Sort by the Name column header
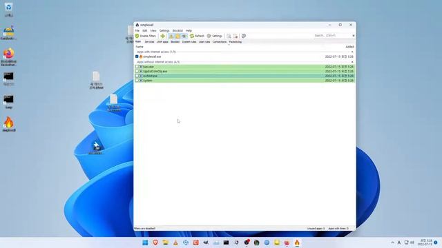442x248 pixels. (x=140, y=47)
